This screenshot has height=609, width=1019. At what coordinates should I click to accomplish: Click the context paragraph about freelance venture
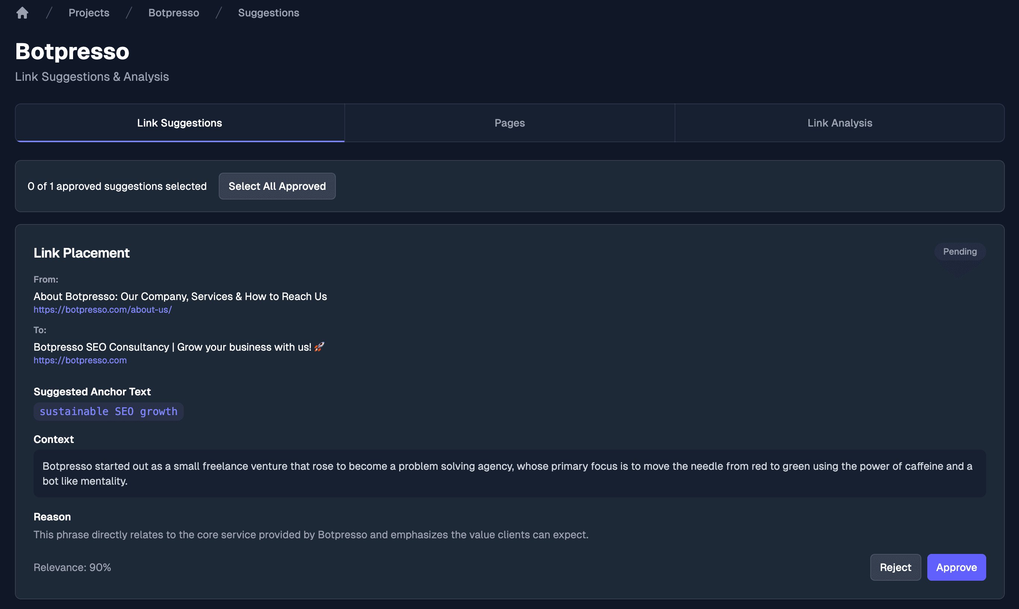point(510,473)
